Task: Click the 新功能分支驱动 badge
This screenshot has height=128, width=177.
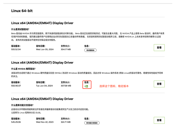Action: click(92, 123)
